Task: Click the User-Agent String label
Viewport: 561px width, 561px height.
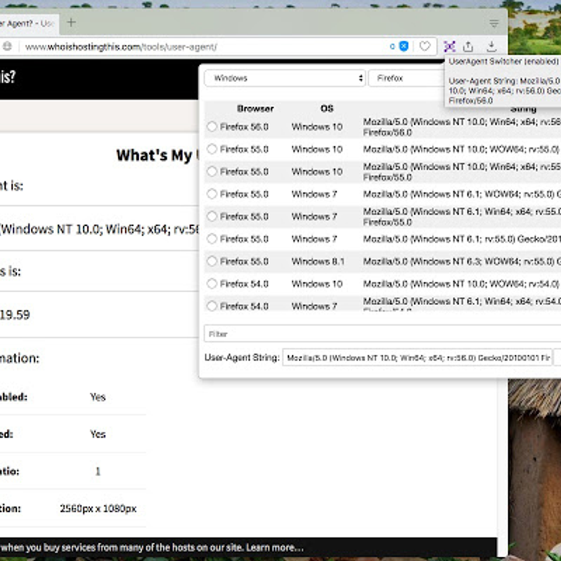Action: tap(242, 358)
